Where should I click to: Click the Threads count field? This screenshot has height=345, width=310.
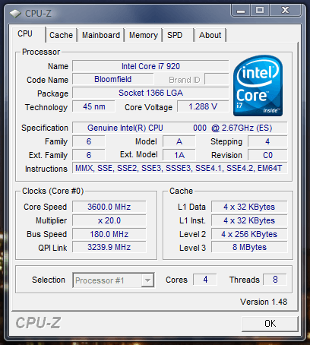pos(275,280)
